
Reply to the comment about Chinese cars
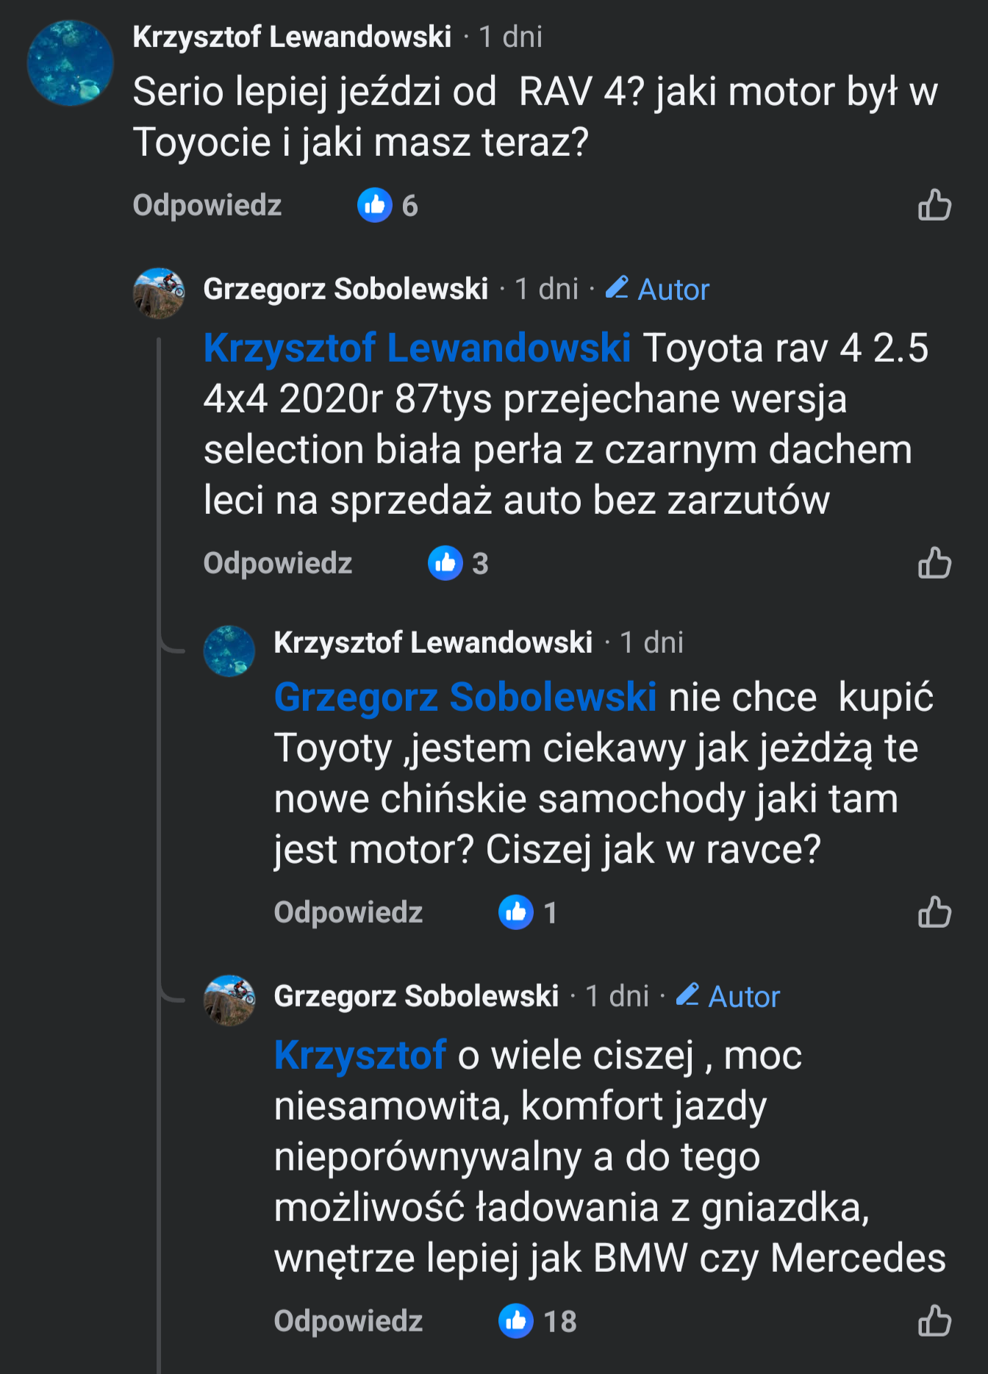pos(348,912)
